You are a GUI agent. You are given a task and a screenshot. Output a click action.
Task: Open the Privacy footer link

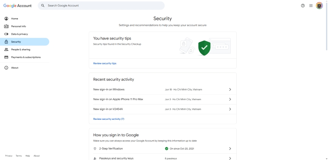pos(9,156)
